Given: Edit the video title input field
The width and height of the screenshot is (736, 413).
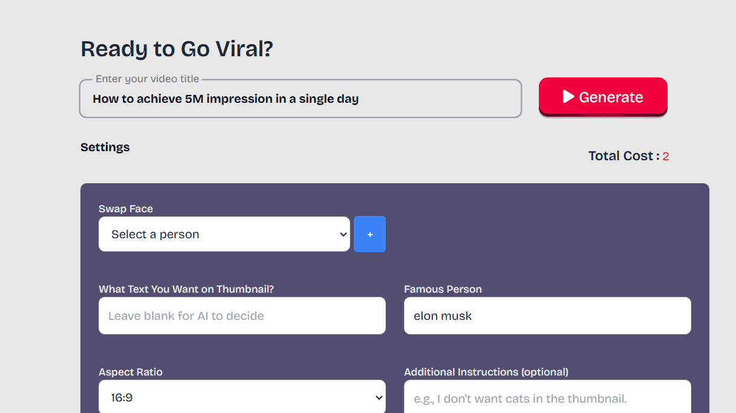Looking at the screenshot, I should [x=301, y=99].
